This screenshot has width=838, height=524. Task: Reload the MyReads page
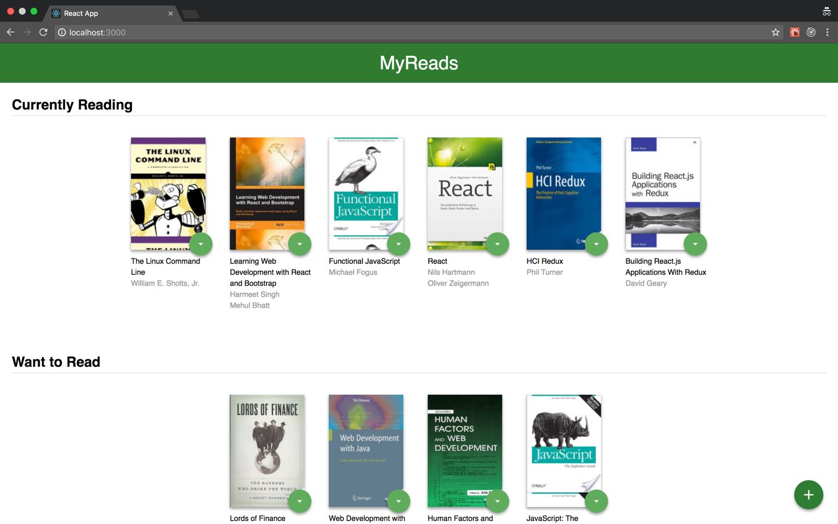coord(43,32)
